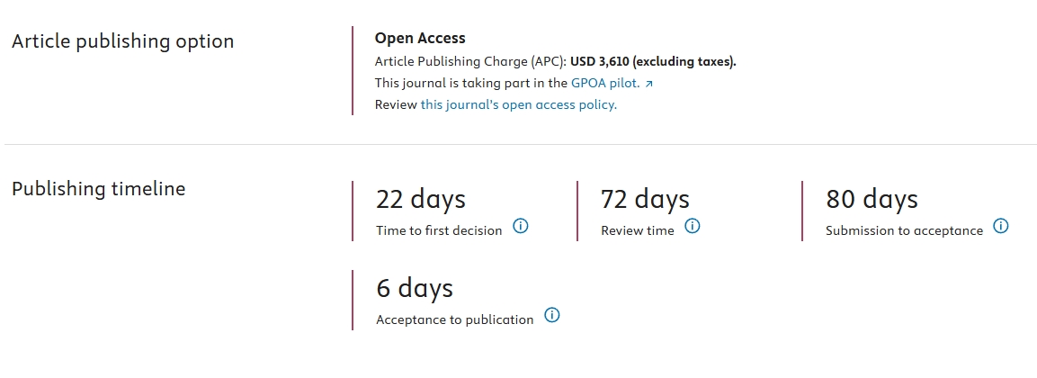Click the Article publishing option heading
Image resolution: width=1037 pixels, height=378 pixels.
tap(122, 41)
